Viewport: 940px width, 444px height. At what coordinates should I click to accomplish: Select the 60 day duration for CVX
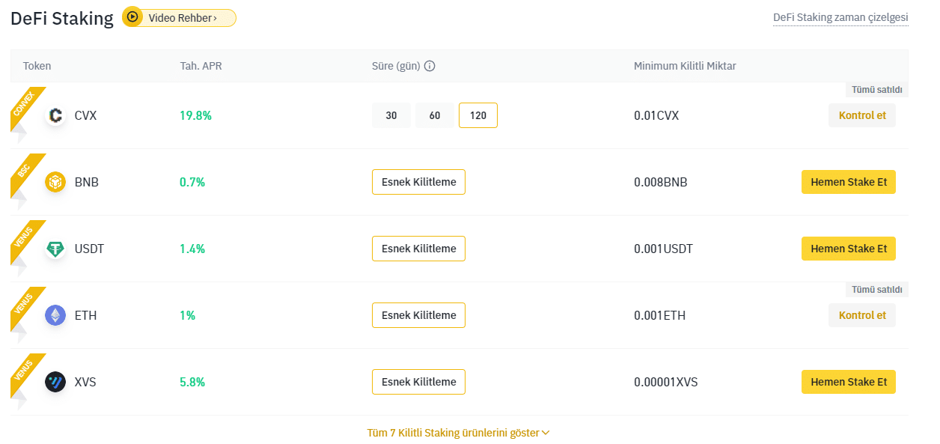click(435, 115)
